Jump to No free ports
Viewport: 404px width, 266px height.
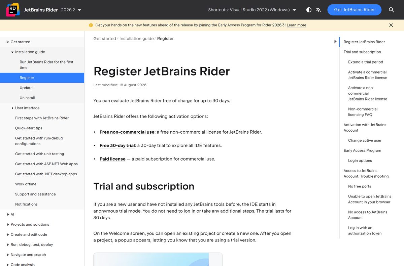click(360, 186)
